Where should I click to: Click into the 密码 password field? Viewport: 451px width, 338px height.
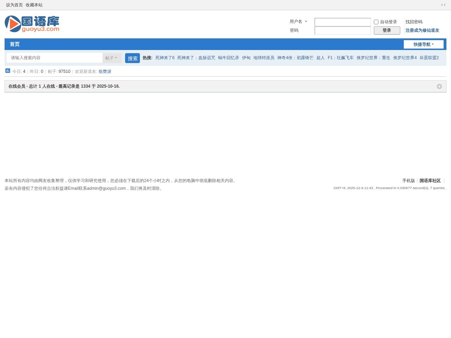tap(342, 31)
